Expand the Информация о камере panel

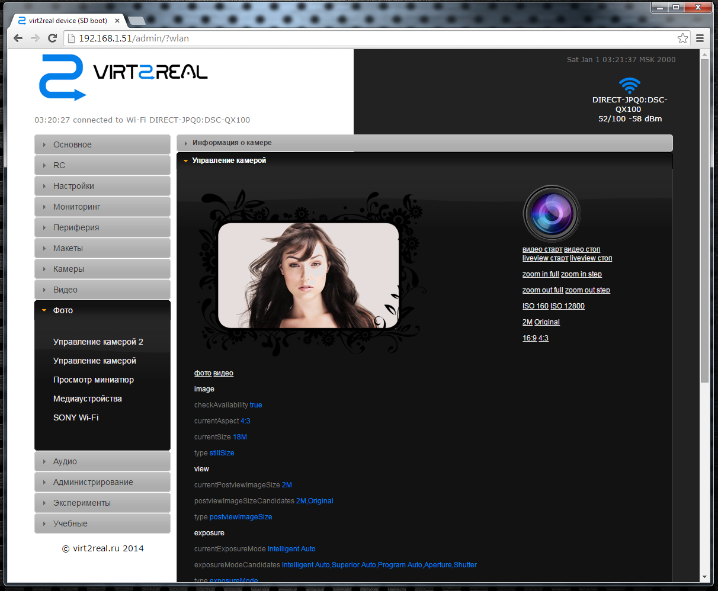(x=425, y=143)
